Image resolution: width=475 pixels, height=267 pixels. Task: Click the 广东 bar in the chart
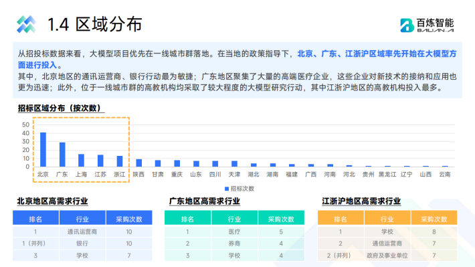[62, 155]
